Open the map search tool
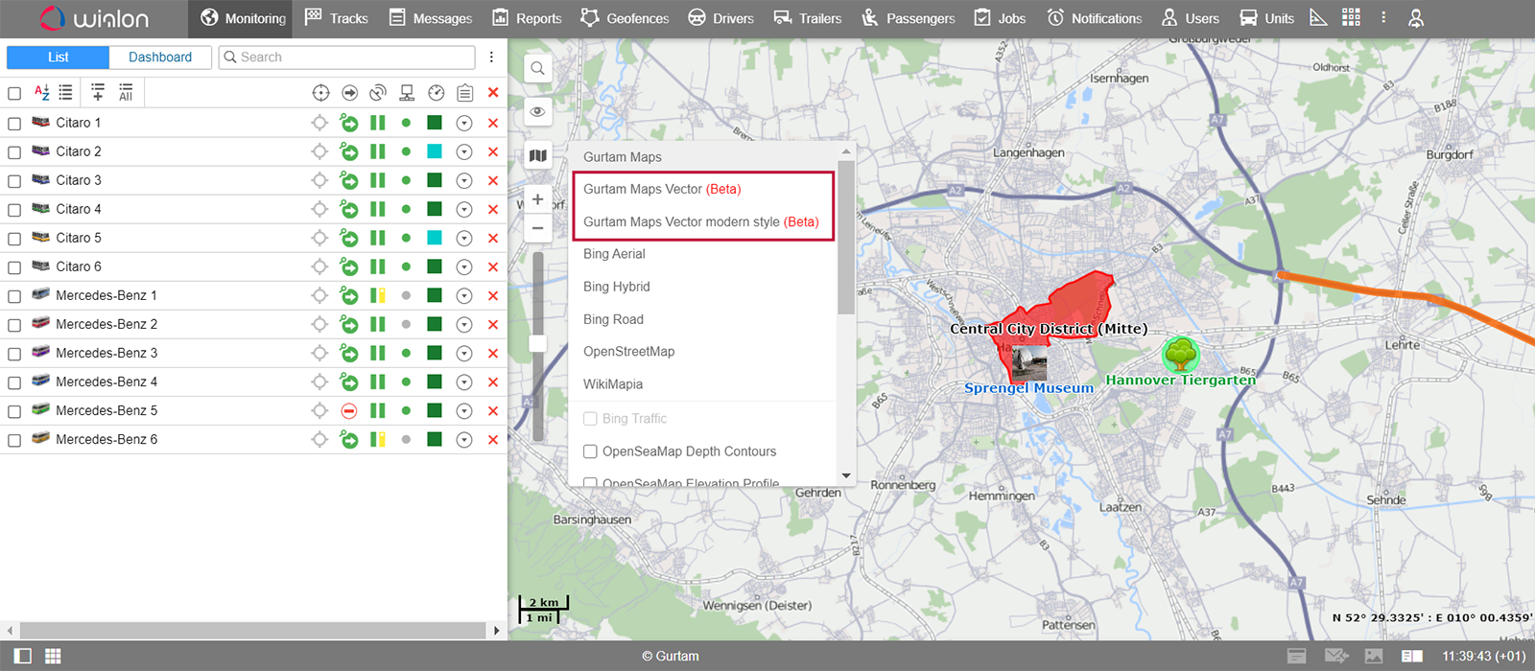The width and height of the screenshot is (1535, 671). pos(537,68)
